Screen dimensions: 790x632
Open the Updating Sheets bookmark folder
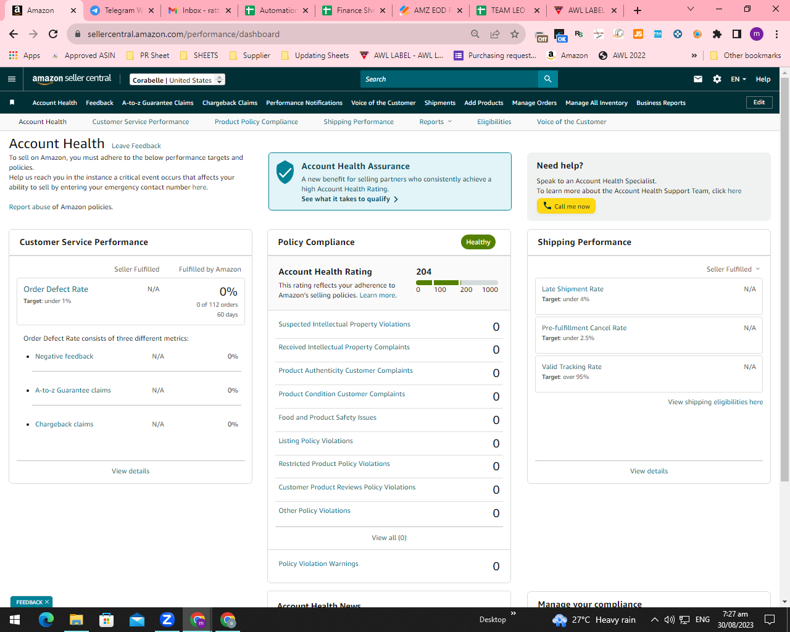click(x=315, y=55)
